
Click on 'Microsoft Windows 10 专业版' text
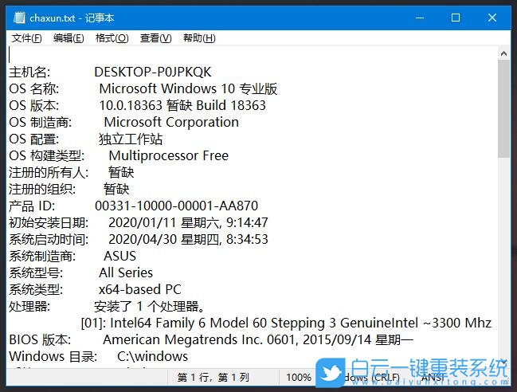188,88
